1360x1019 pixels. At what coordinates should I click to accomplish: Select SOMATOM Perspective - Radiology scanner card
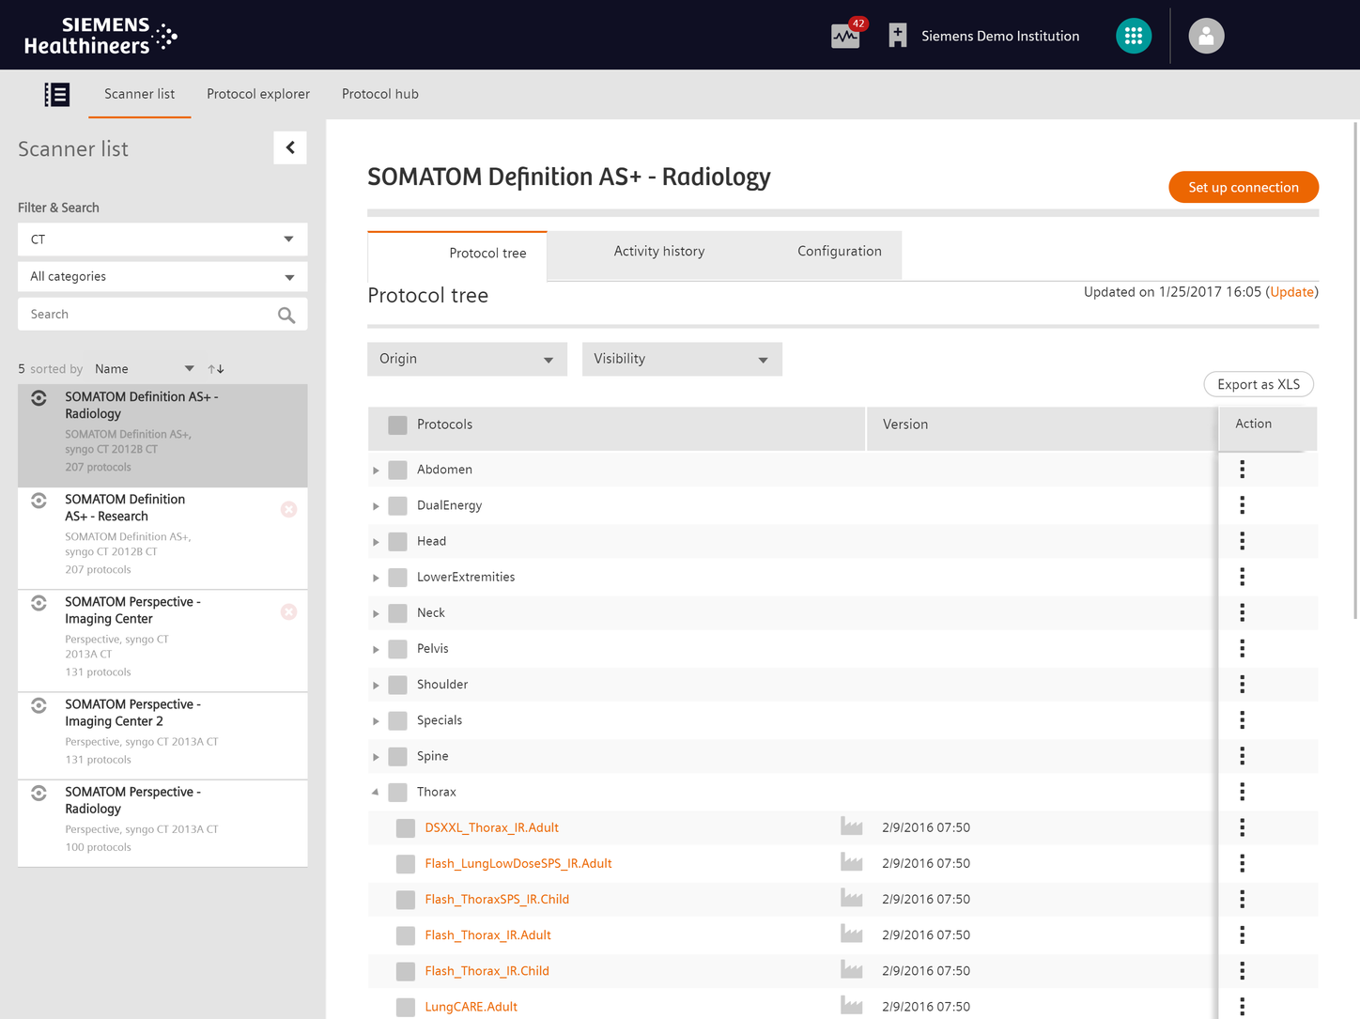[162, 824]
